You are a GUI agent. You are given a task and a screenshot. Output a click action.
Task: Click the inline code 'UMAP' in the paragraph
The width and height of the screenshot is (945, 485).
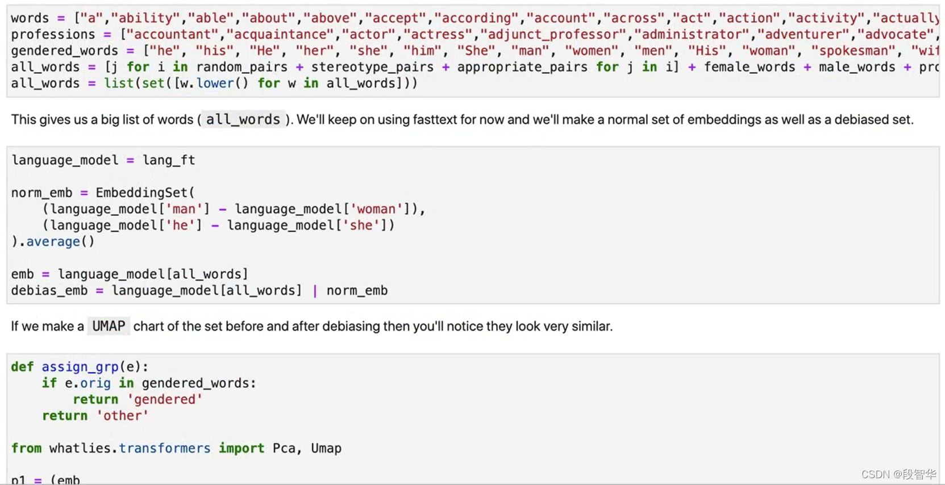(109, 326)
